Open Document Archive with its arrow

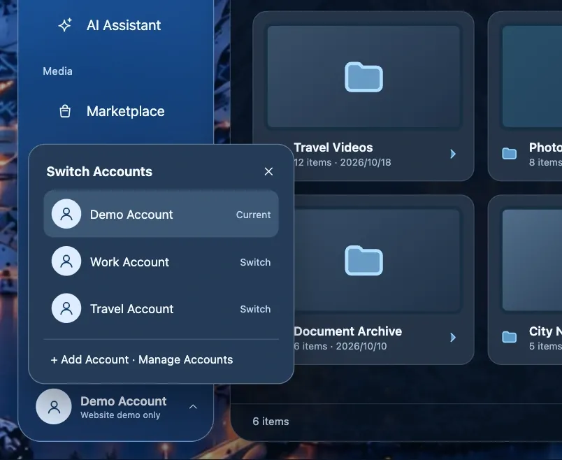453,338
